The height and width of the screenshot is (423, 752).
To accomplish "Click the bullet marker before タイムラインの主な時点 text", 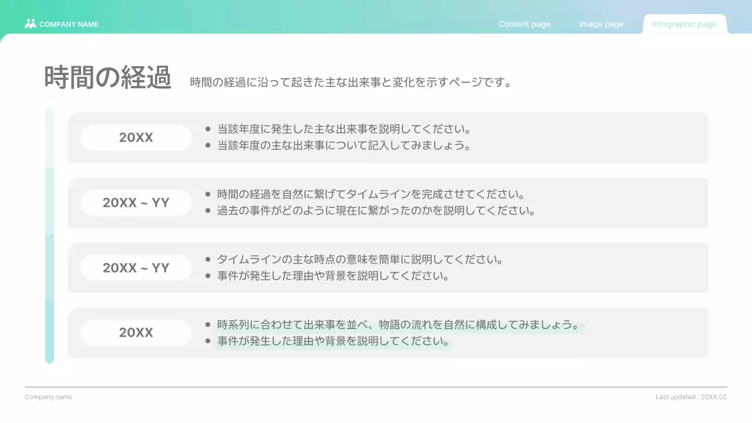I will tap(208, 258).
